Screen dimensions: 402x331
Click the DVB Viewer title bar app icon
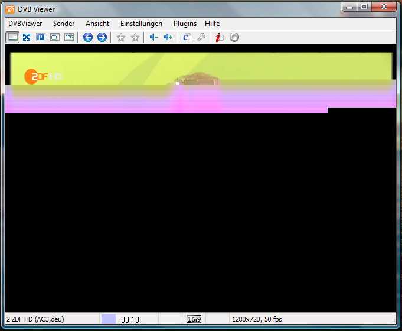pos(10,9)
